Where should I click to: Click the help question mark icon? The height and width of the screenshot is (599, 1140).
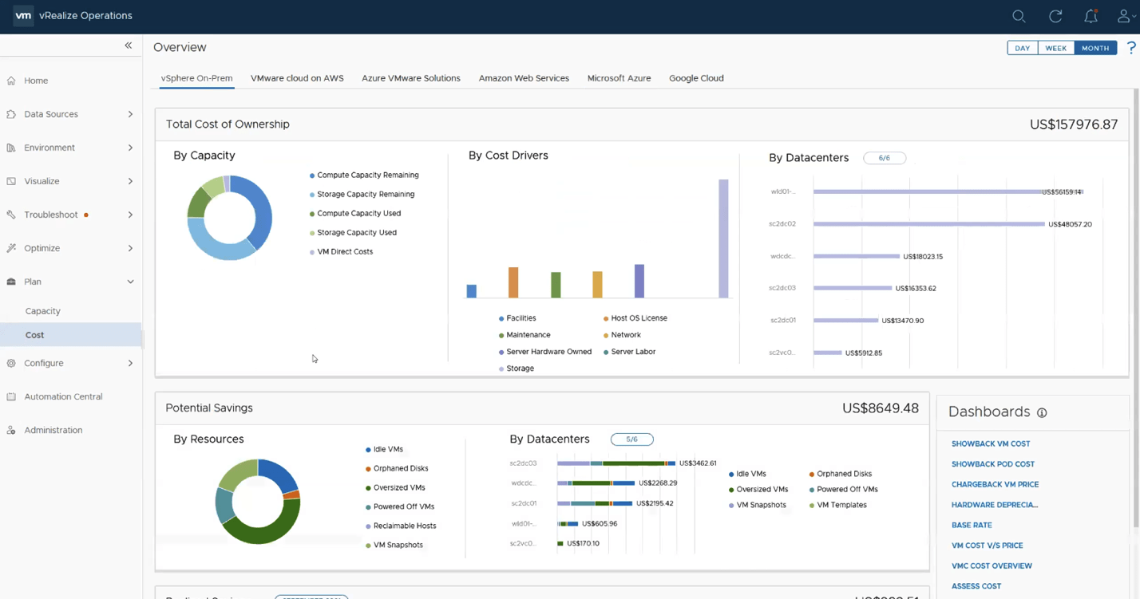point(1131,48)
